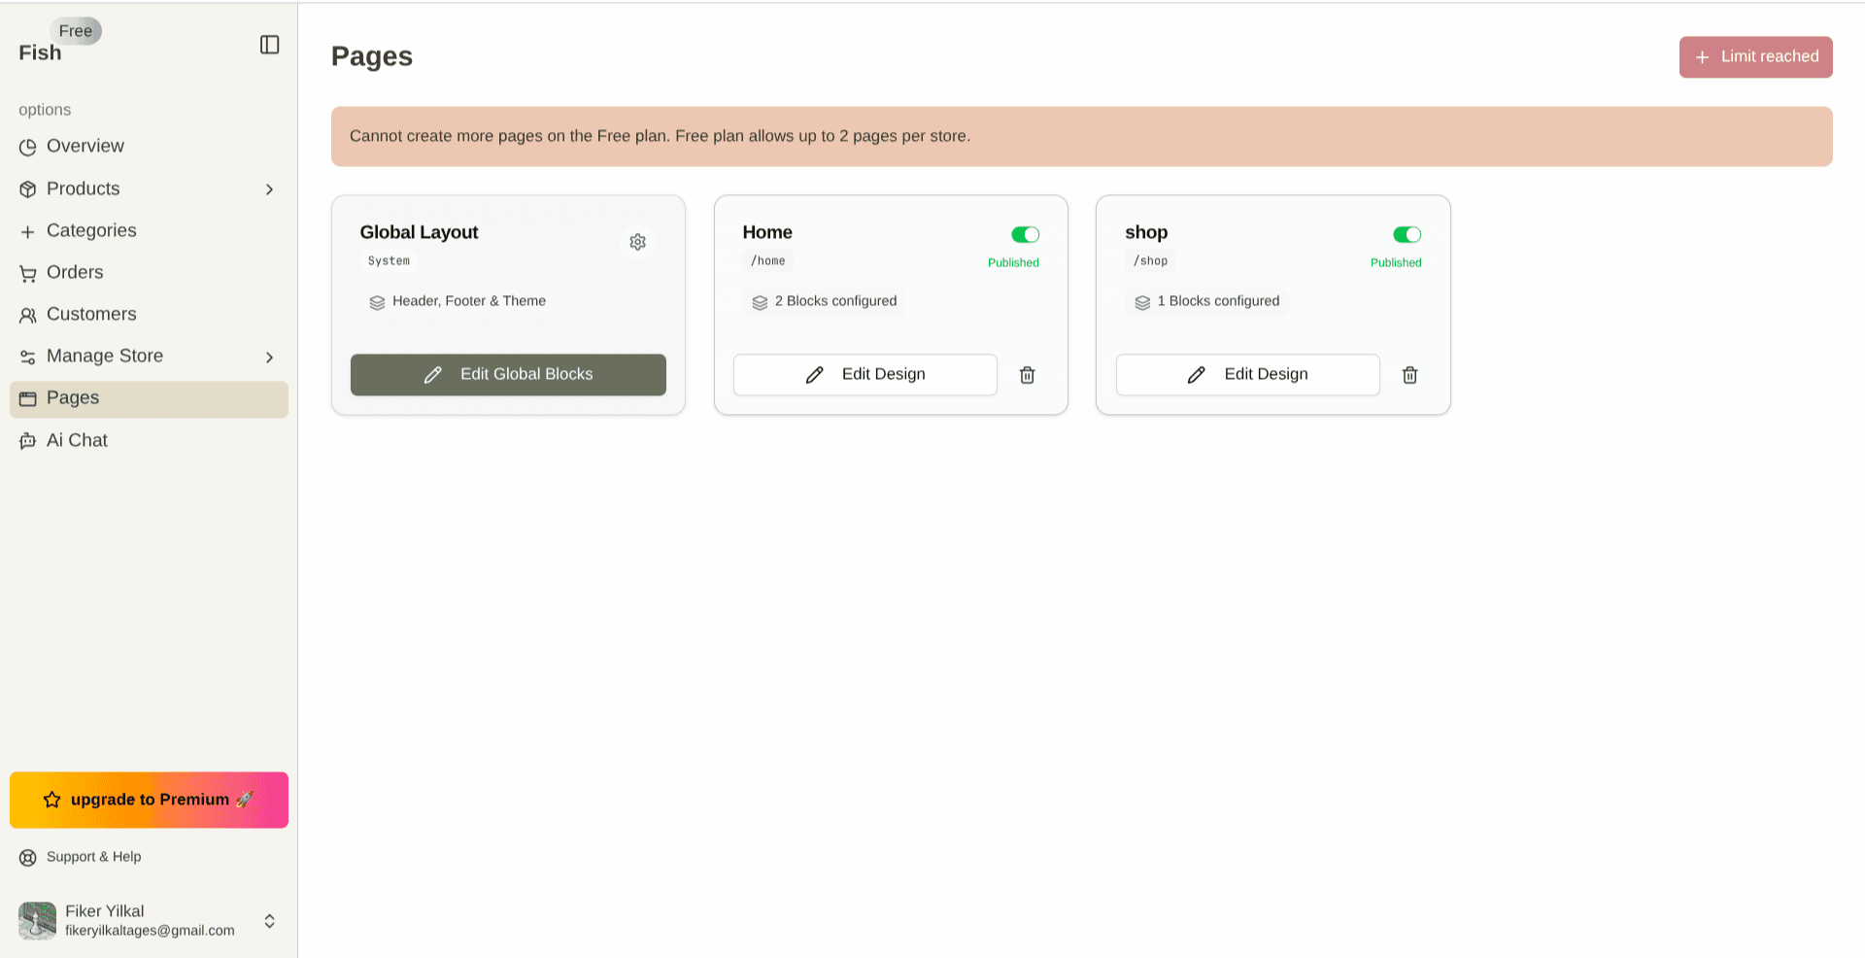The width and height of the screenshot is (1865, 958).
Task: Select the Orders cart icon
Action: point(27,272)
